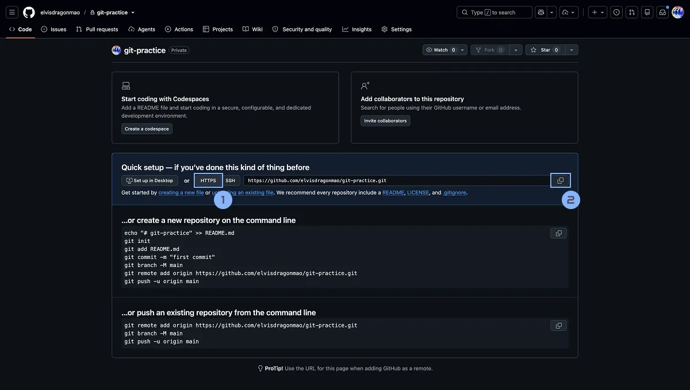Click the add collaborator person icon
690x390 pixels.
365,86
